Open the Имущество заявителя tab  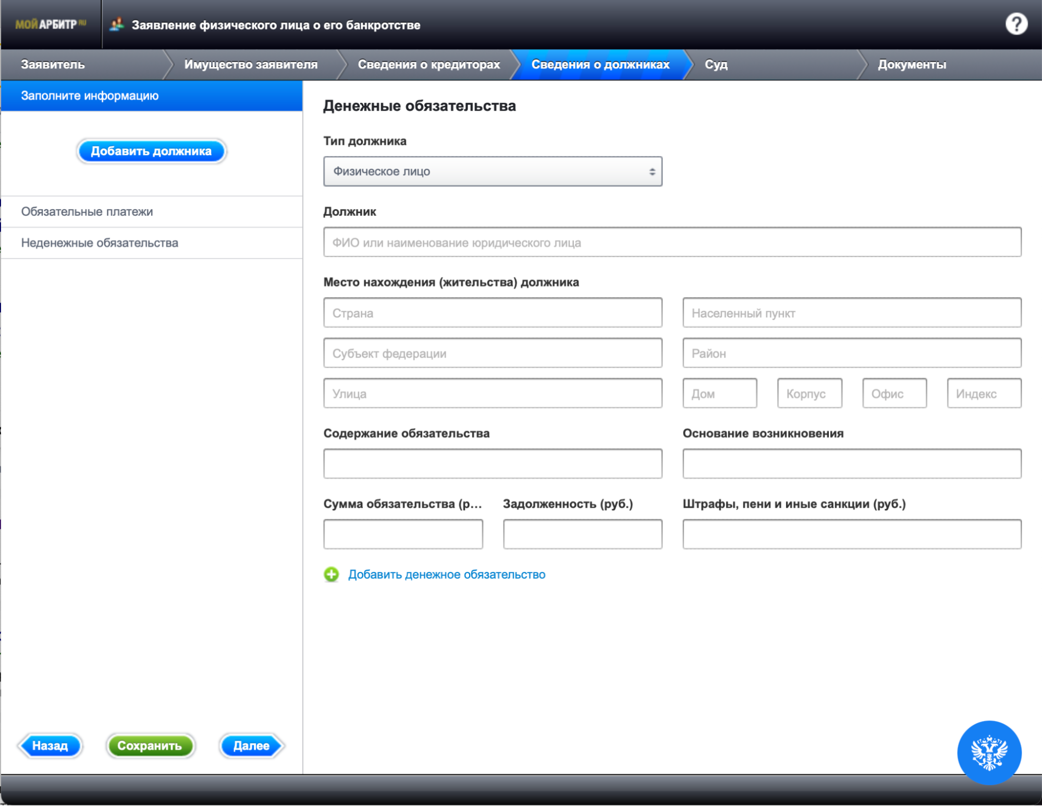tap(251, 65)
